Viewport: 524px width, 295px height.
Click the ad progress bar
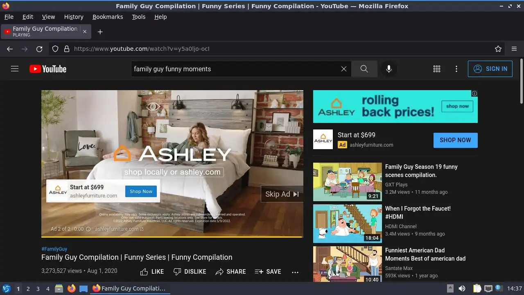172,237
